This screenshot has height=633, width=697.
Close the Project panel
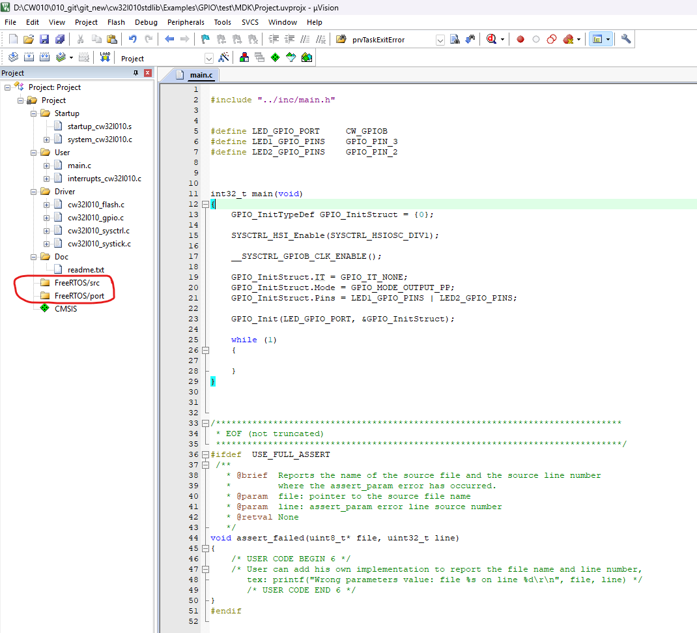[x=148, y=73]
